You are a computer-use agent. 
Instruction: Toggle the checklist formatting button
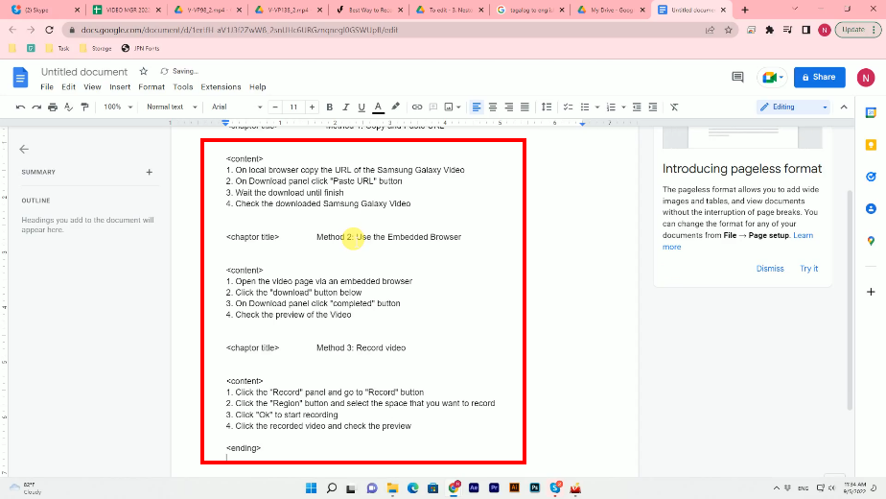click(569, 107)
